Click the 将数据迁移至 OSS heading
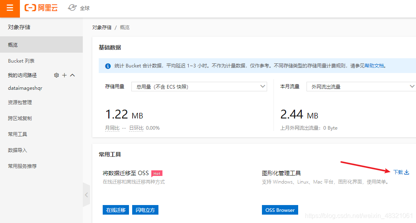This screenshot has width=416, height=223. pos(126,173)
